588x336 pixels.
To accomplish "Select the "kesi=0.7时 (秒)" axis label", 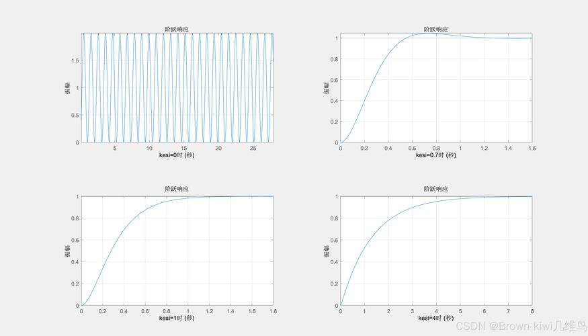I will [x=436, y=155].
